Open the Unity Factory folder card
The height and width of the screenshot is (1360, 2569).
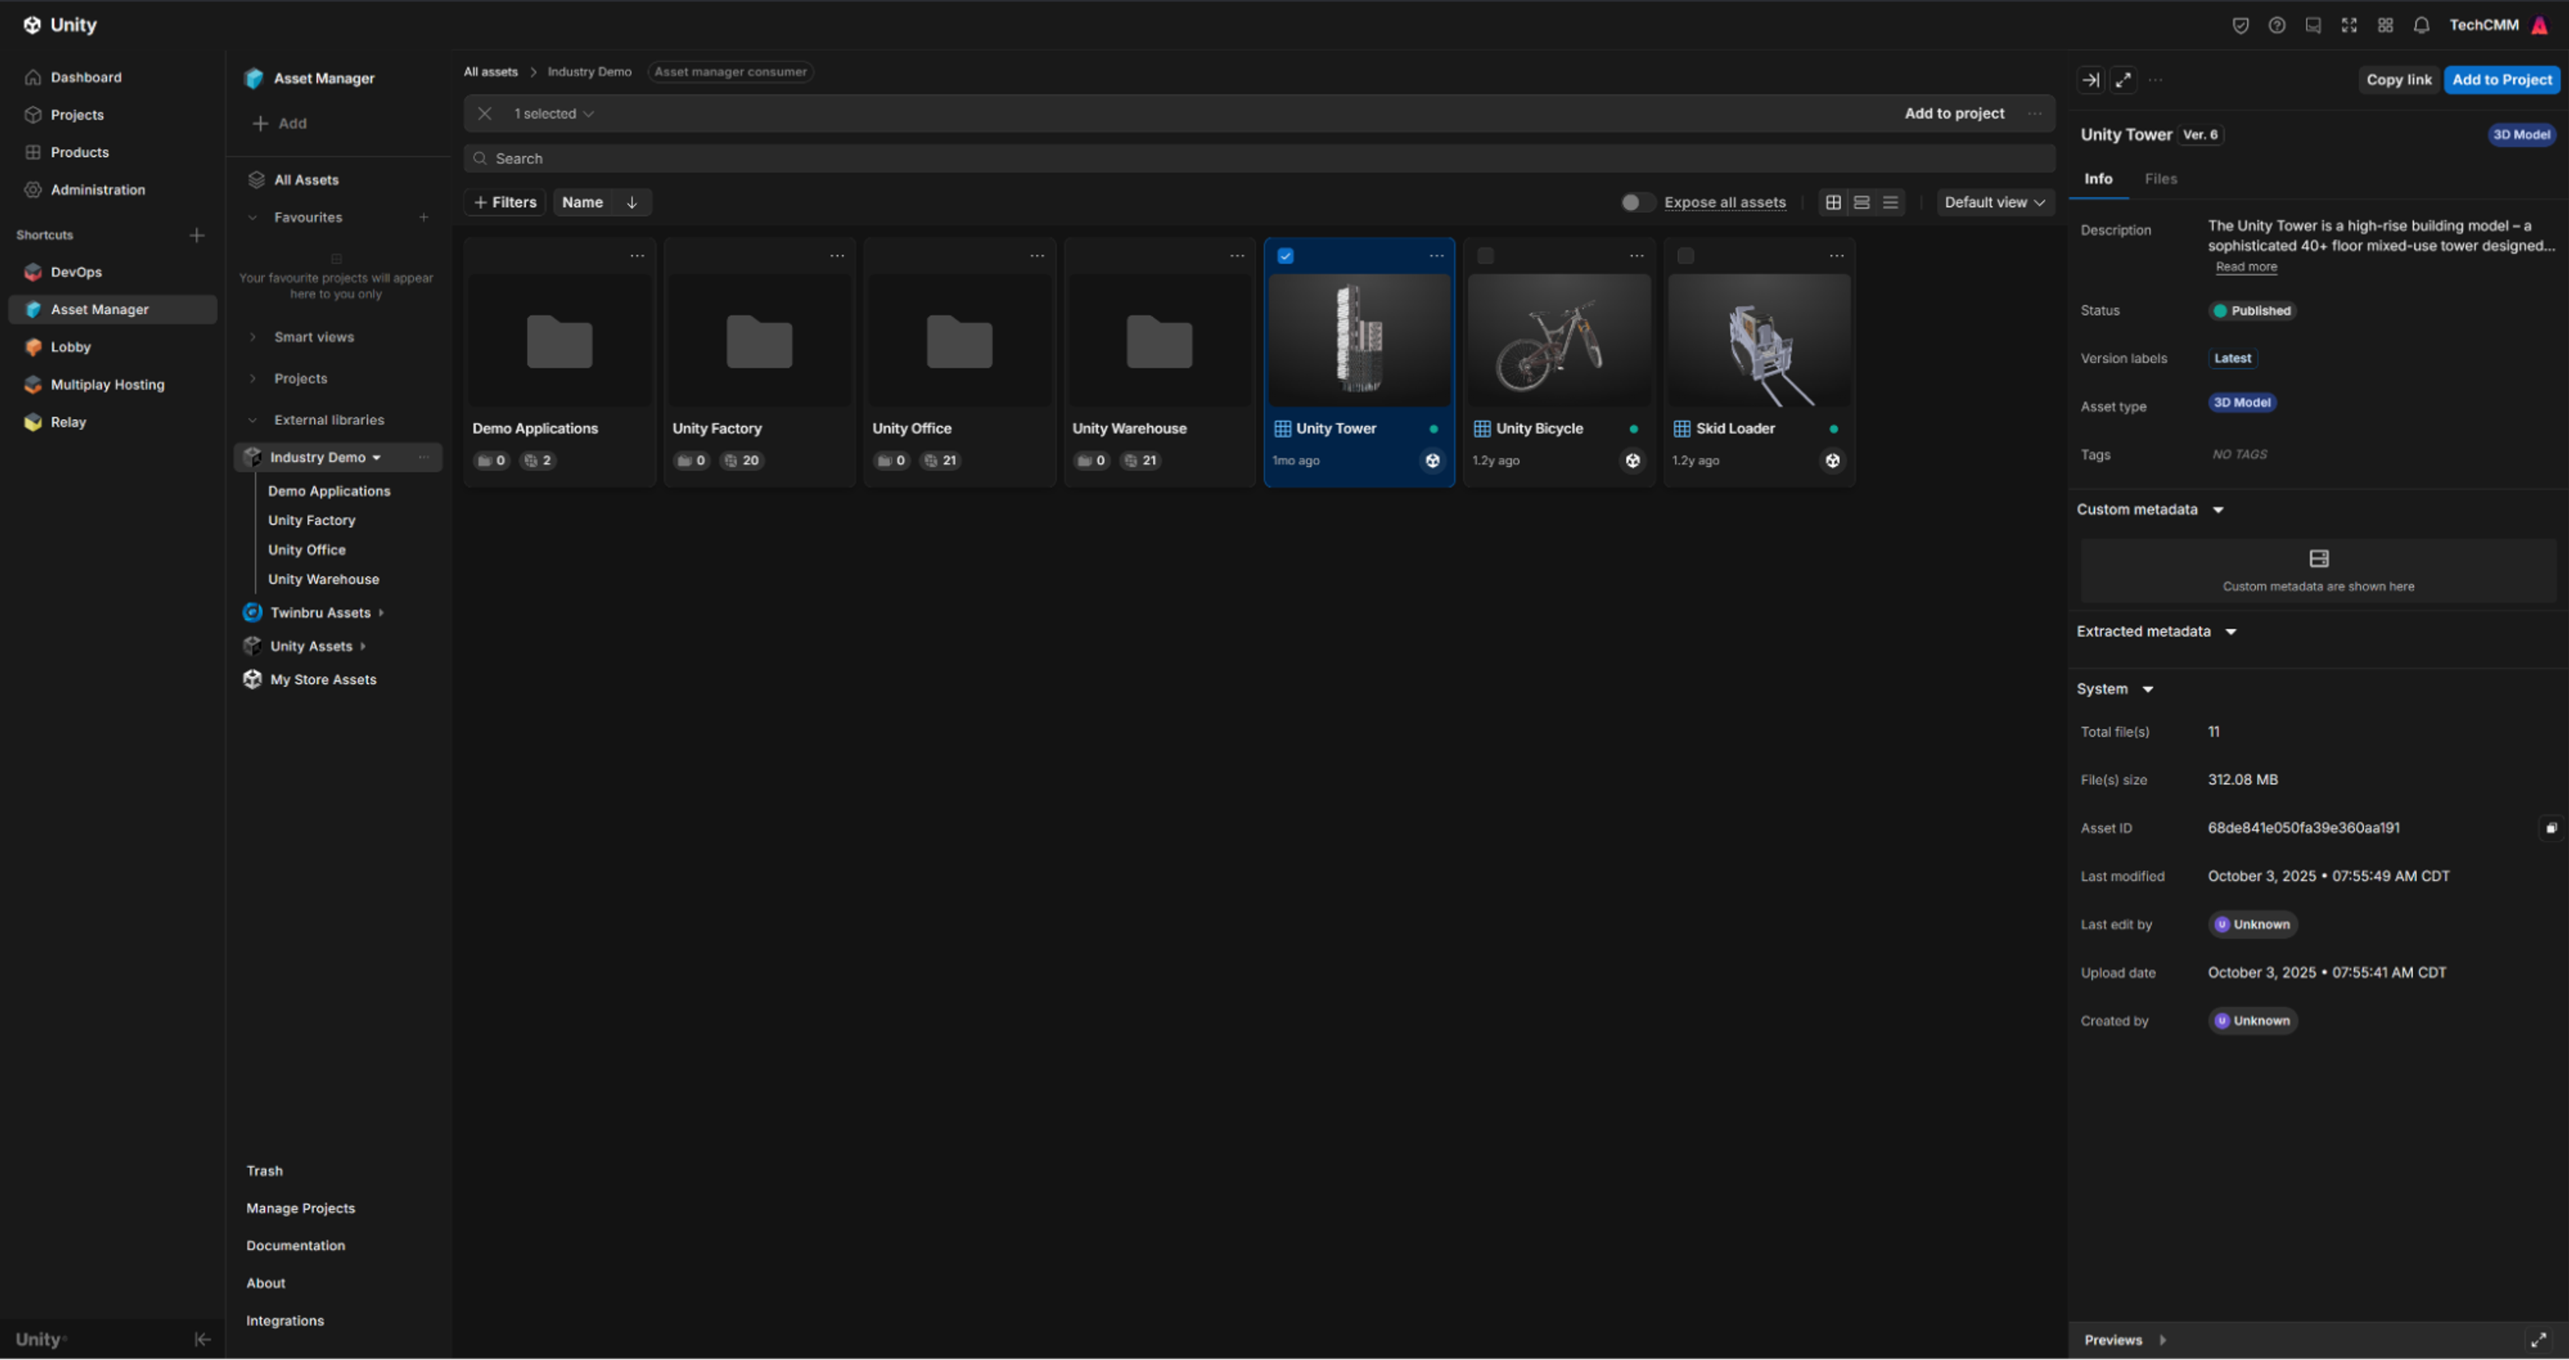coord(759,362)
